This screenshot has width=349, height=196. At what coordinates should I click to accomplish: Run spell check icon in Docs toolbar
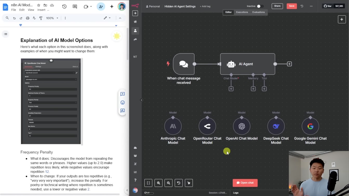(x=34, y=18)
